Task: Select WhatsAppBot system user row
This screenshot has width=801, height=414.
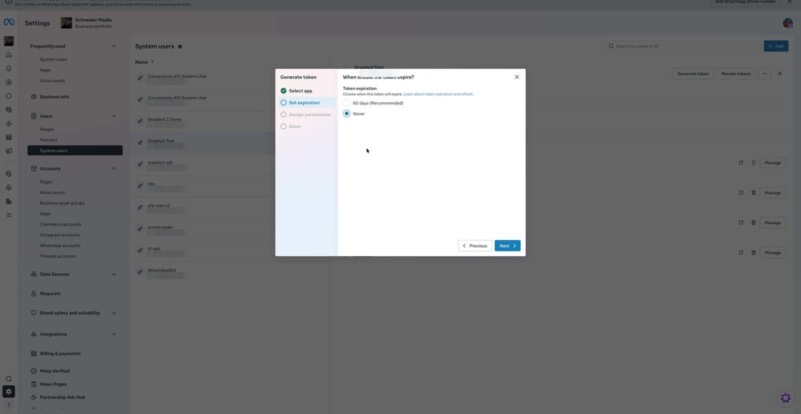Action: point(230,272)
